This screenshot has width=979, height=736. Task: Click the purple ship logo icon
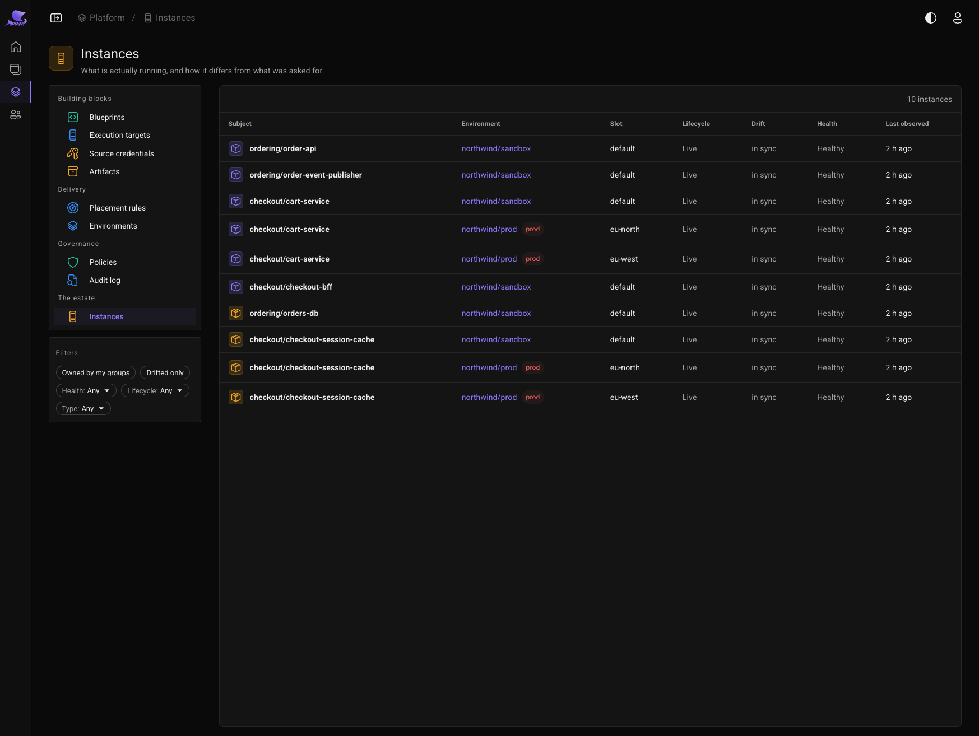tap(16, 18)
